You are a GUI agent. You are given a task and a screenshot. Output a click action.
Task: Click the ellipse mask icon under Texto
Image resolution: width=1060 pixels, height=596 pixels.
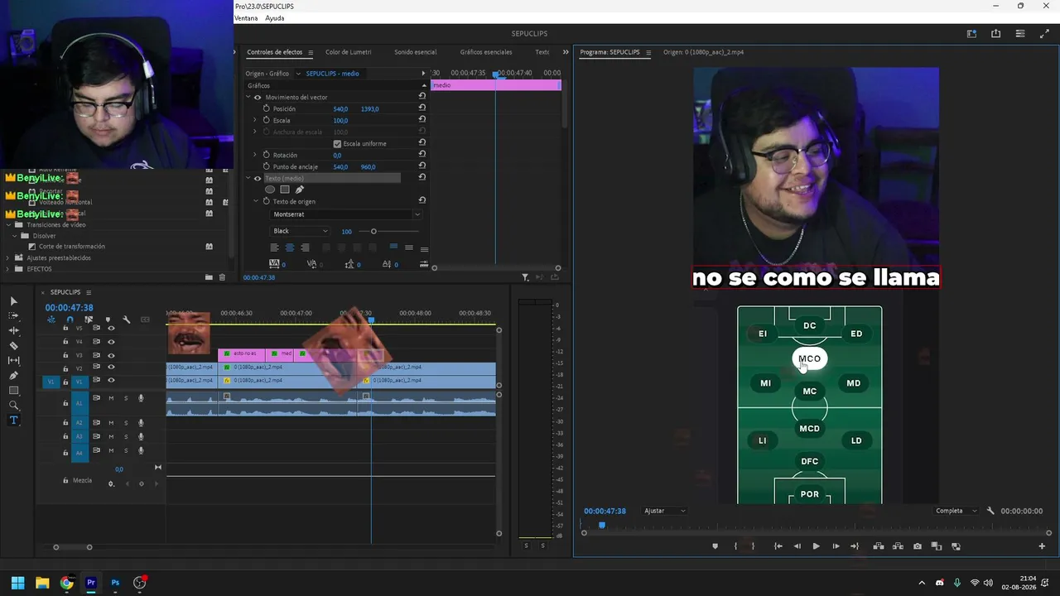[x=270, y=190]
